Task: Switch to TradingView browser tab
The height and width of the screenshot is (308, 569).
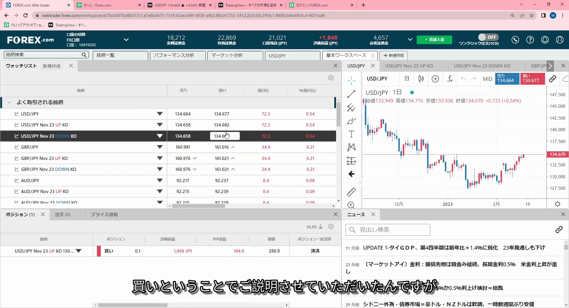Action: pyautogui.click(x=250, y=5)
